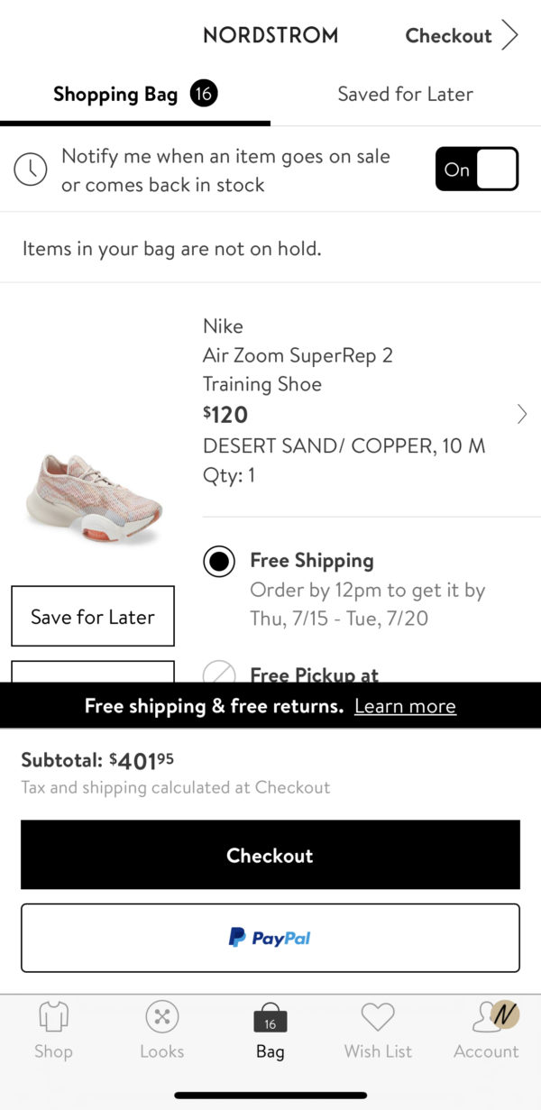Click the Save for Later button
This screenshot has height=1110, width=541.
[x=93, y=617]
